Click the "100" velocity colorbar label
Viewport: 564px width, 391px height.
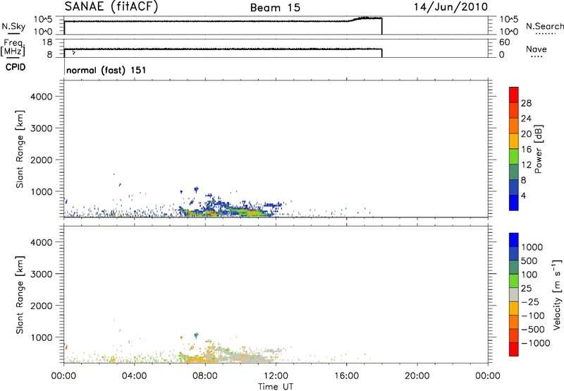[x=529, y=275]
